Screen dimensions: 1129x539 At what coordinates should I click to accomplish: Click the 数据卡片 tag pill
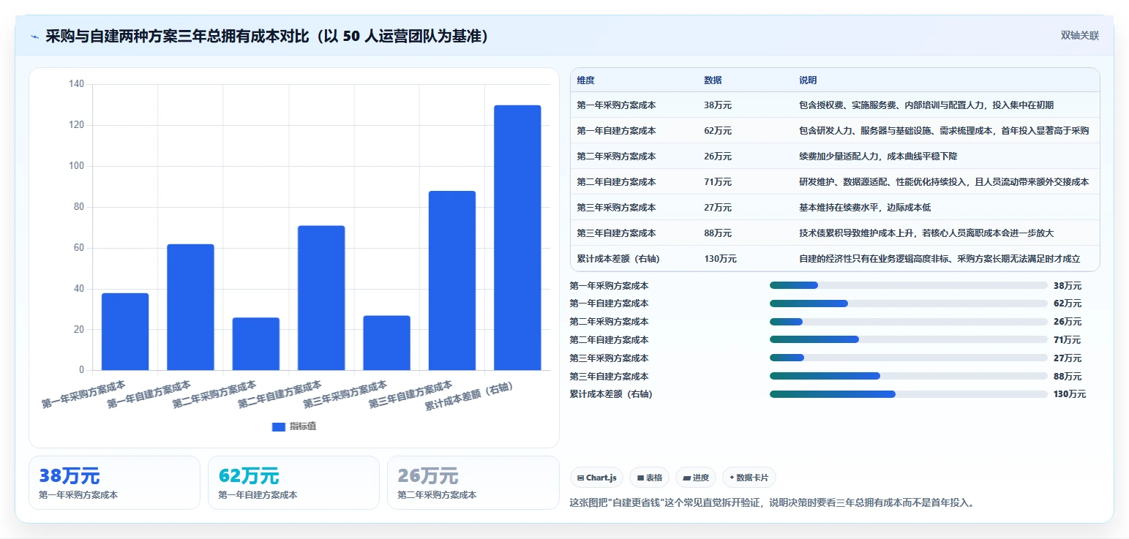749,478
